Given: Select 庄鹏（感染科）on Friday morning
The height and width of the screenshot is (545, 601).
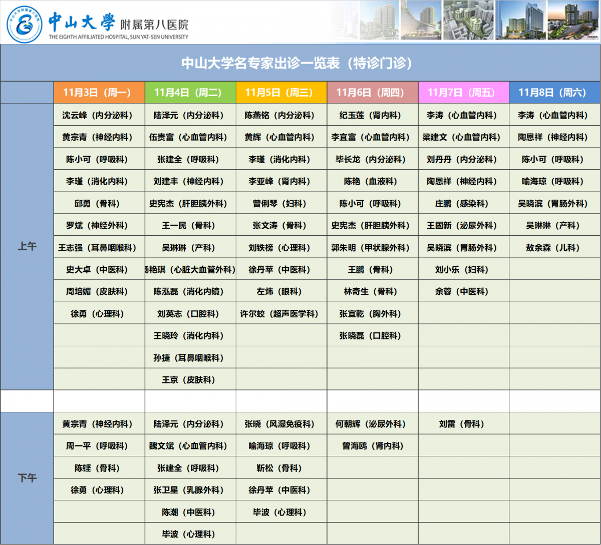Looking at the screenshot, I should 463,204.
